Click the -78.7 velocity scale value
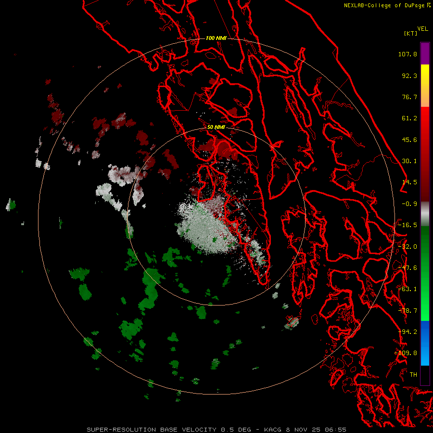The height and width of the screenshot is (433, 433). coord(408,311)
